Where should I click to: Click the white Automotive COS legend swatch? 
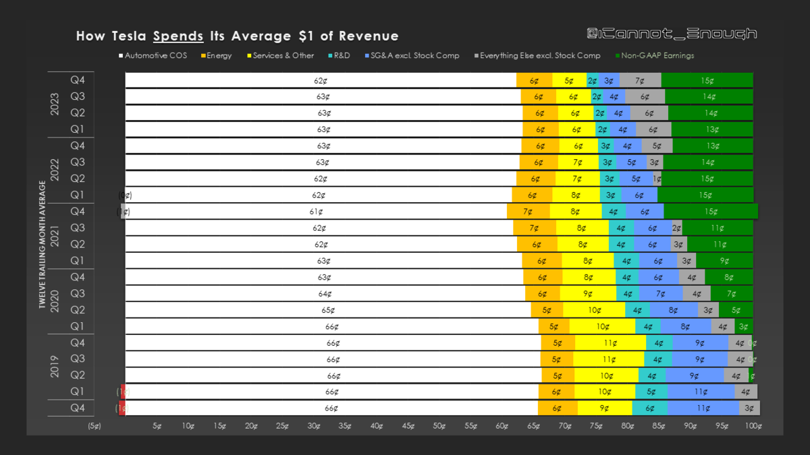(122, 56)
